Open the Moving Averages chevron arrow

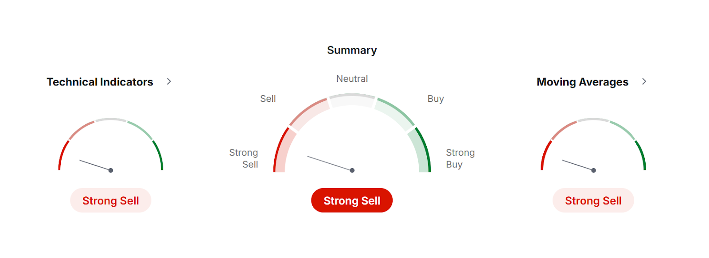(x=644, y=81)
